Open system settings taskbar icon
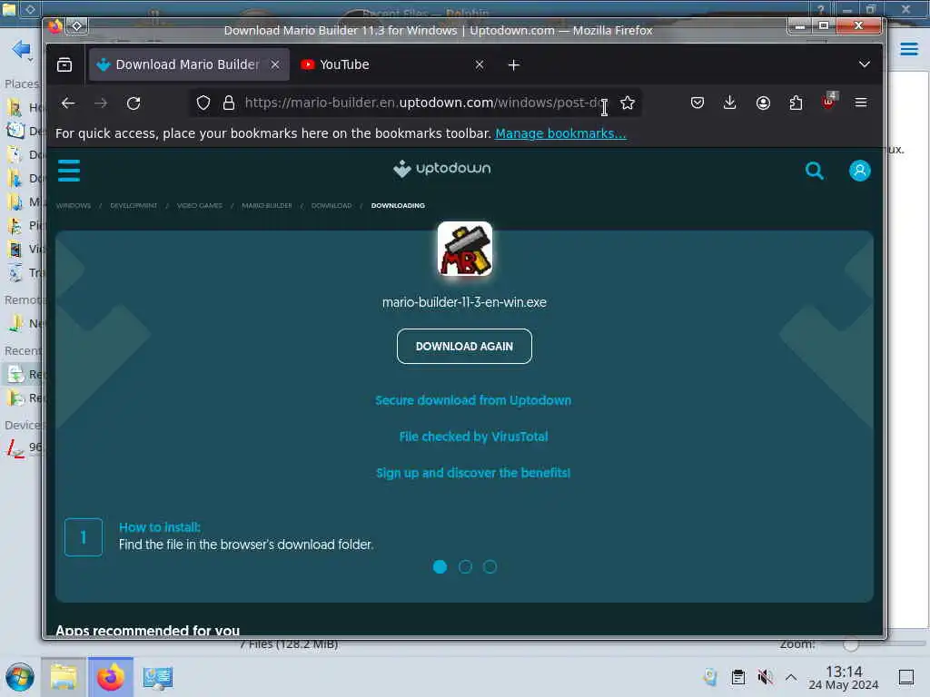Viewport: 930px width, 697px height. tap(158, 677)
